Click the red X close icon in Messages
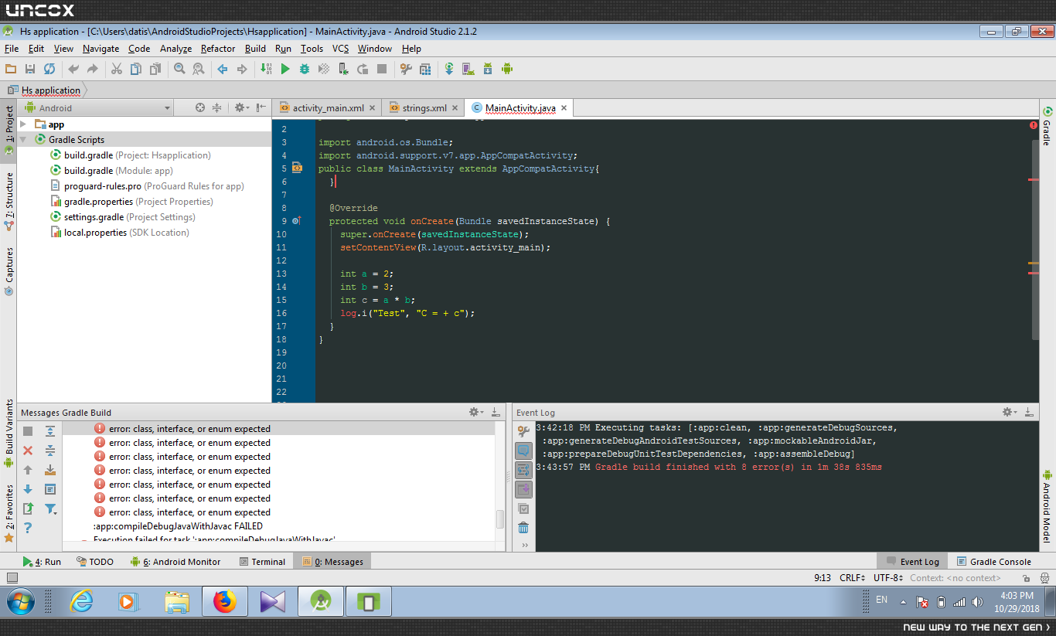 (28, 450)
